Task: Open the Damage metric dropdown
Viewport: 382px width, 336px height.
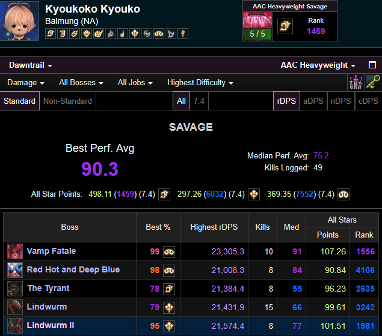Action: pyautogui.click(x=26, y=83)
